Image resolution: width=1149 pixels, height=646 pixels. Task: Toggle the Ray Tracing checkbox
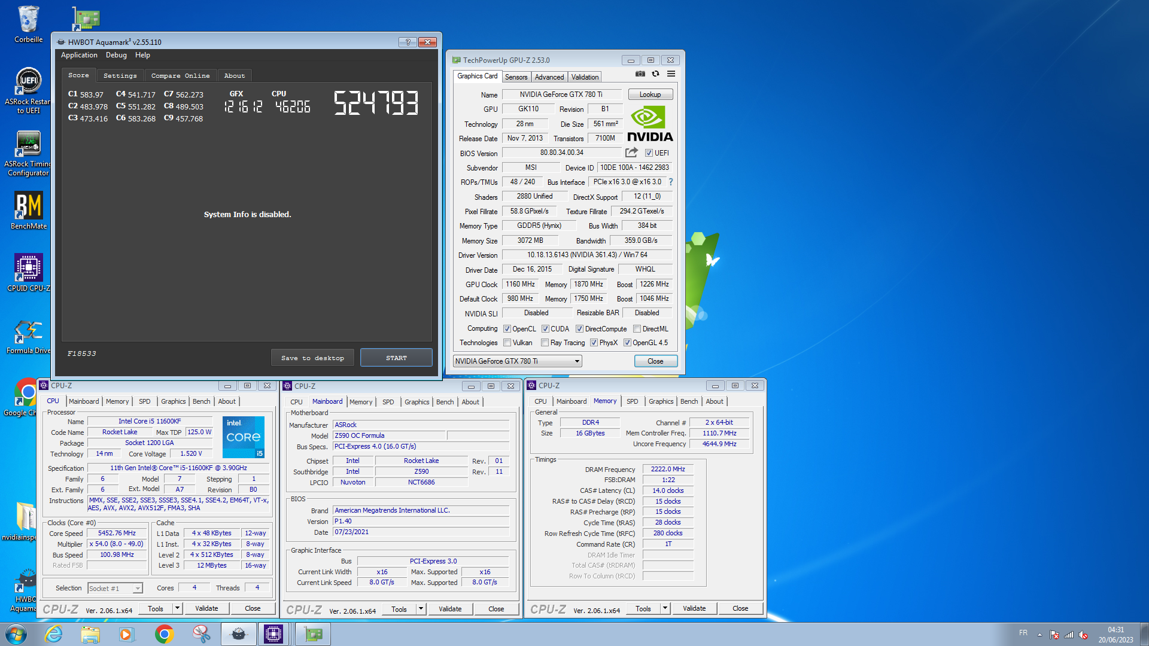tap(545, 343)
